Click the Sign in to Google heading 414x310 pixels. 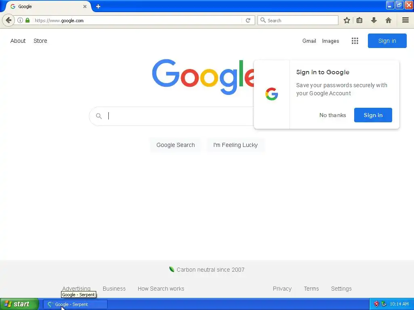(x=323, y=72)
